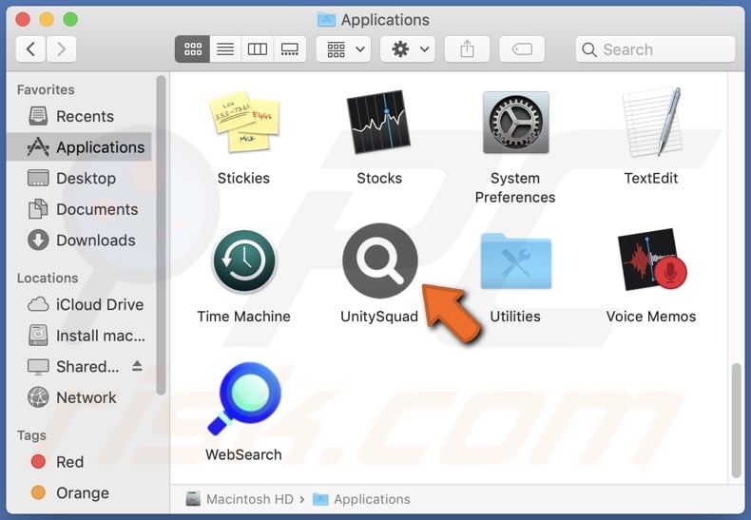Click the Stickies name label
Image resolution: width=751 pixels, height=520 pixels.
coord(243,178)
